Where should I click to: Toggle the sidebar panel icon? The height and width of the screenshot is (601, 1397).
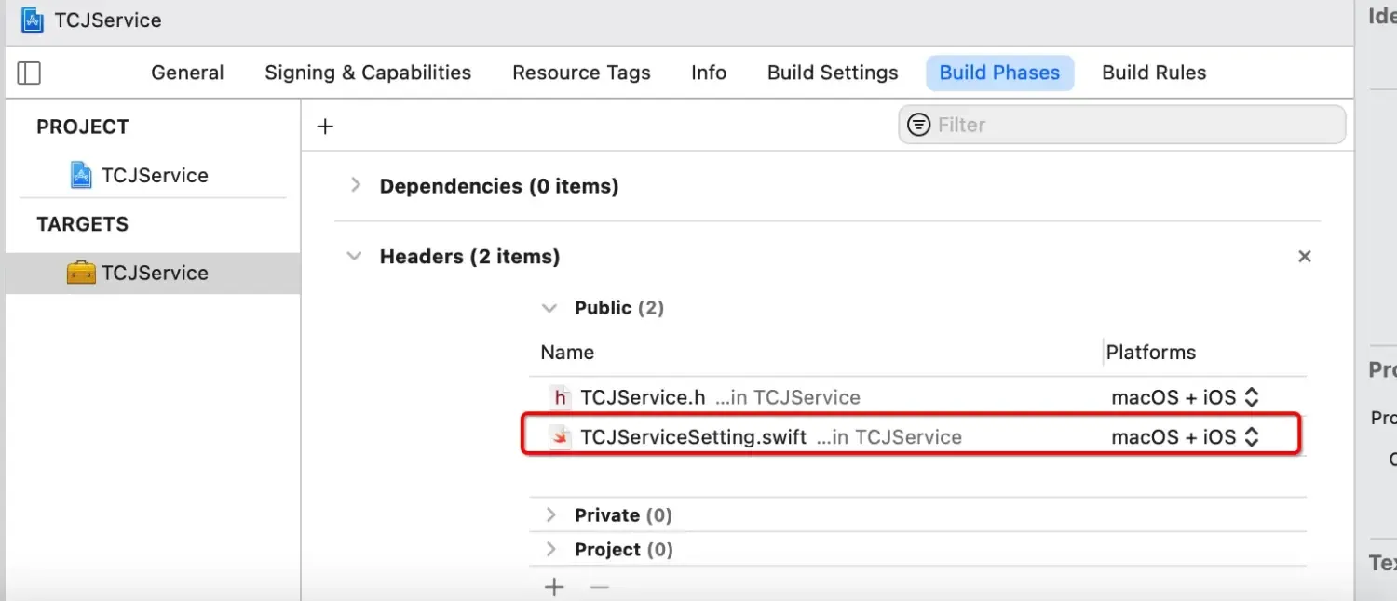click(x=29, y=73)
